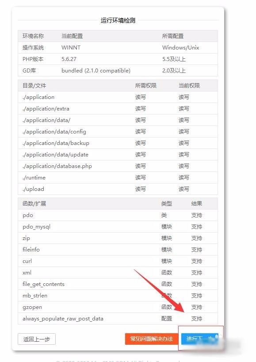256x362 pixels.
Task: Select the ./application/data/config entry
Action: (x=54, y=132)
